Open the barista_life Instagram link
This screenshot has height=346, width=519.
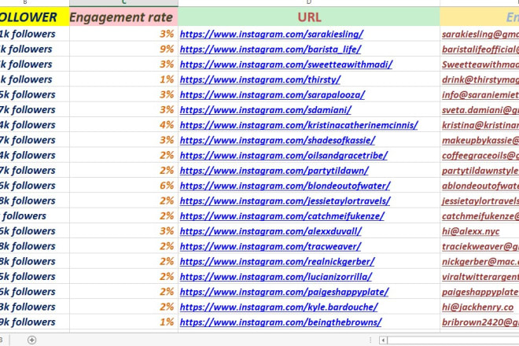point(271,50)
